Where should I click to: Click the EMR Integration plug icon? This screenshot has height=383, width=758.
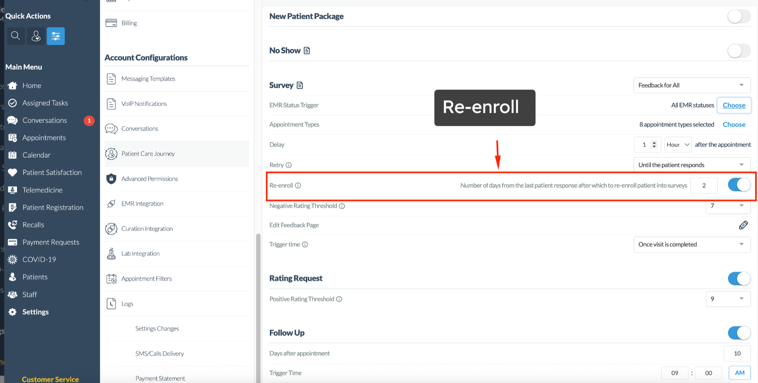[x=111, y=204]
